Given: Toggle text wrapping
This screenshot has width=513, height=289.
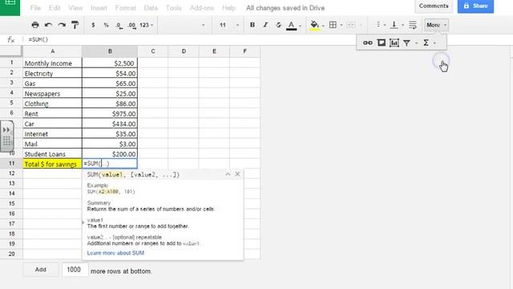Looking at the screenshot, I should pos(413,25).
